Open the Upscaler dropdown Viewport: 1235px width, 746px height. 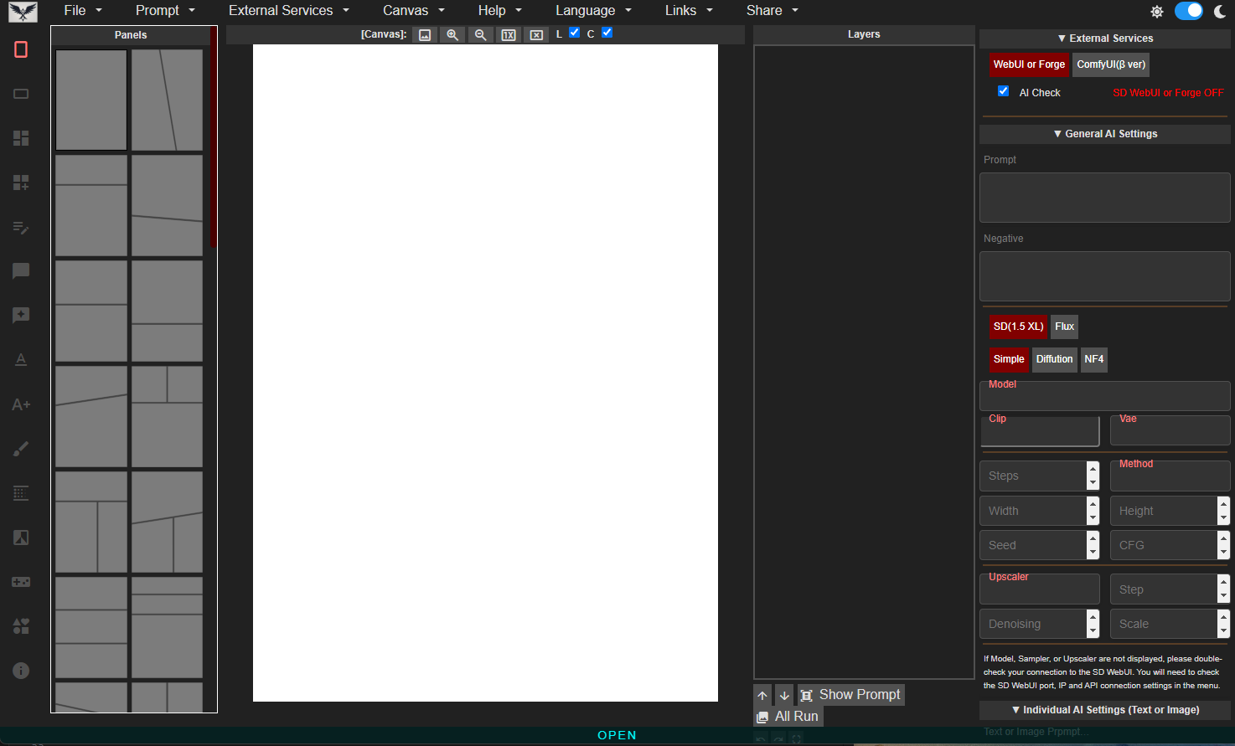coord(1040,589)
